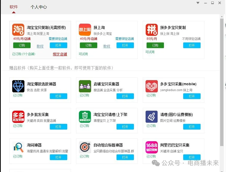This screenshot has width=226, height=172.
Task: Click the orange 淘宝宝贝复制 app icon
Action: (x=18, y=30)
